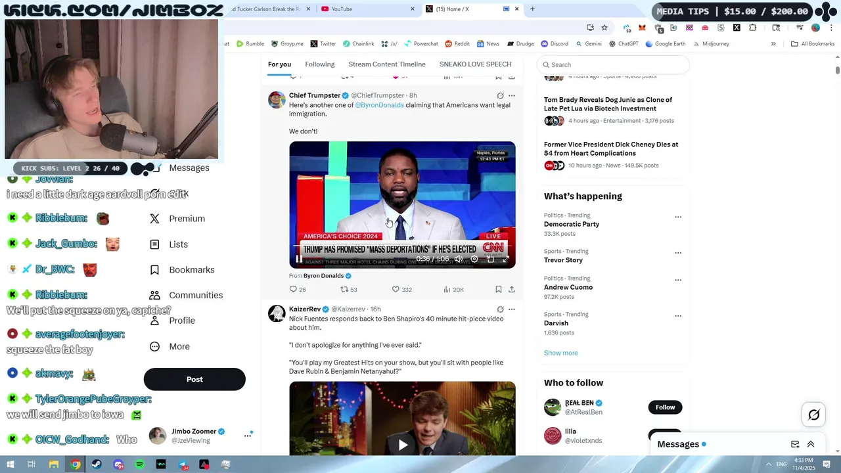The height and width of the screenshot is (473, 841).
Task: Click Show more under What's happening
Action: [x=561, y=353]
